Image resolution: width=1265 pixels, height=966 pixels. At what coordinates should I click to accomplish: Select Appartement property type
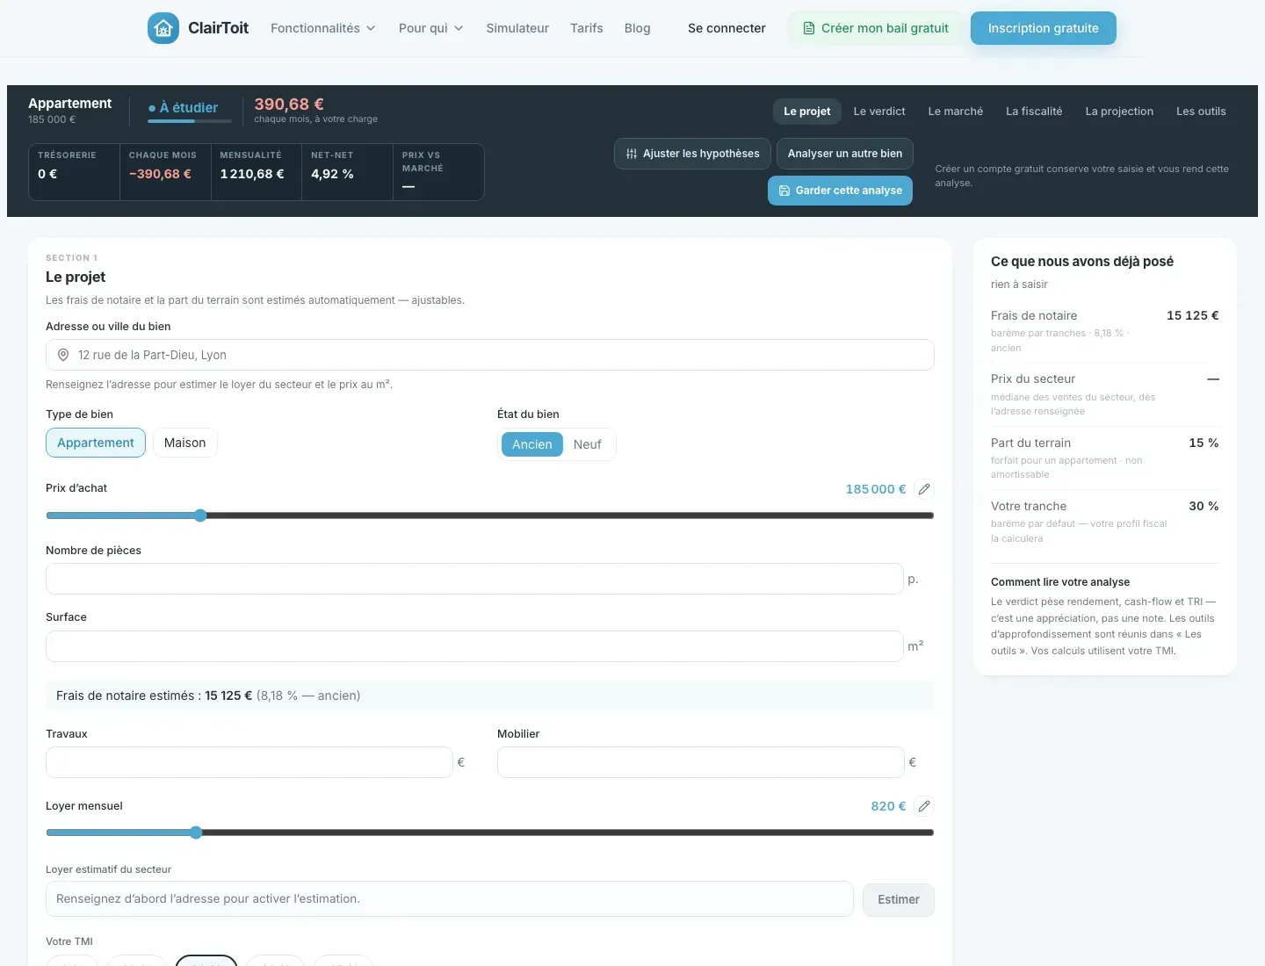(x=96, y=443)
